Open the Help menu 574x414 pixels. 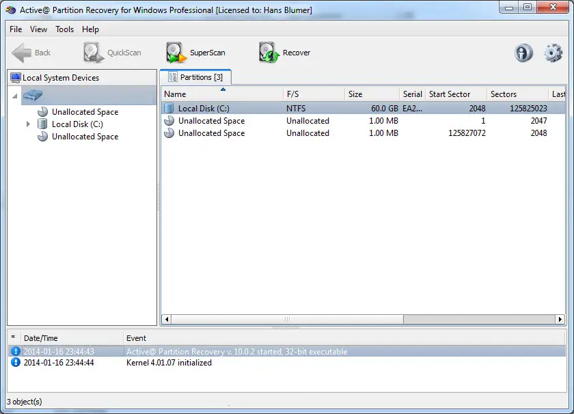(x=90, y=29)
